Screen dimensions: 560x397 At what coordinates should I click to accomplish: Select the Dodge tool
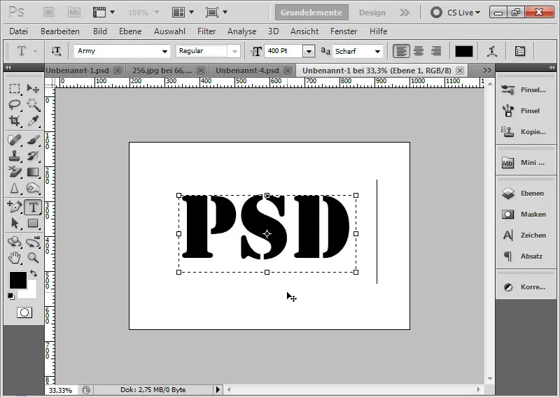tap(33, 188)
